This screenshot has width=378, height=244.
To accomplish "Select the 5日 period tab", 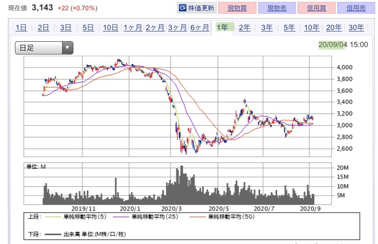I will [x=88, y=28].
